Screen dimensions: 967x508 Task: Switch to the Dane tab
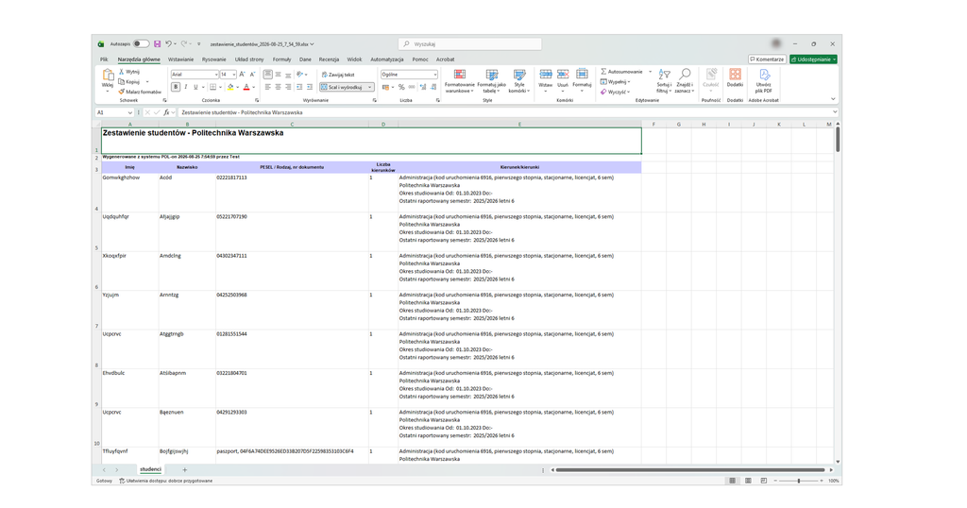305,59
